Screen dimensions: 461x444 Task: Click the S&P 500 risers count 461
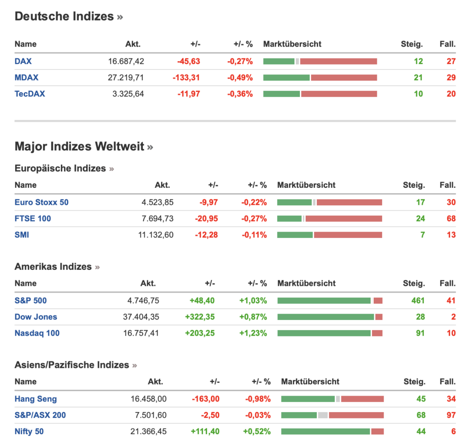pyautogui.click(x=418, y=301)
